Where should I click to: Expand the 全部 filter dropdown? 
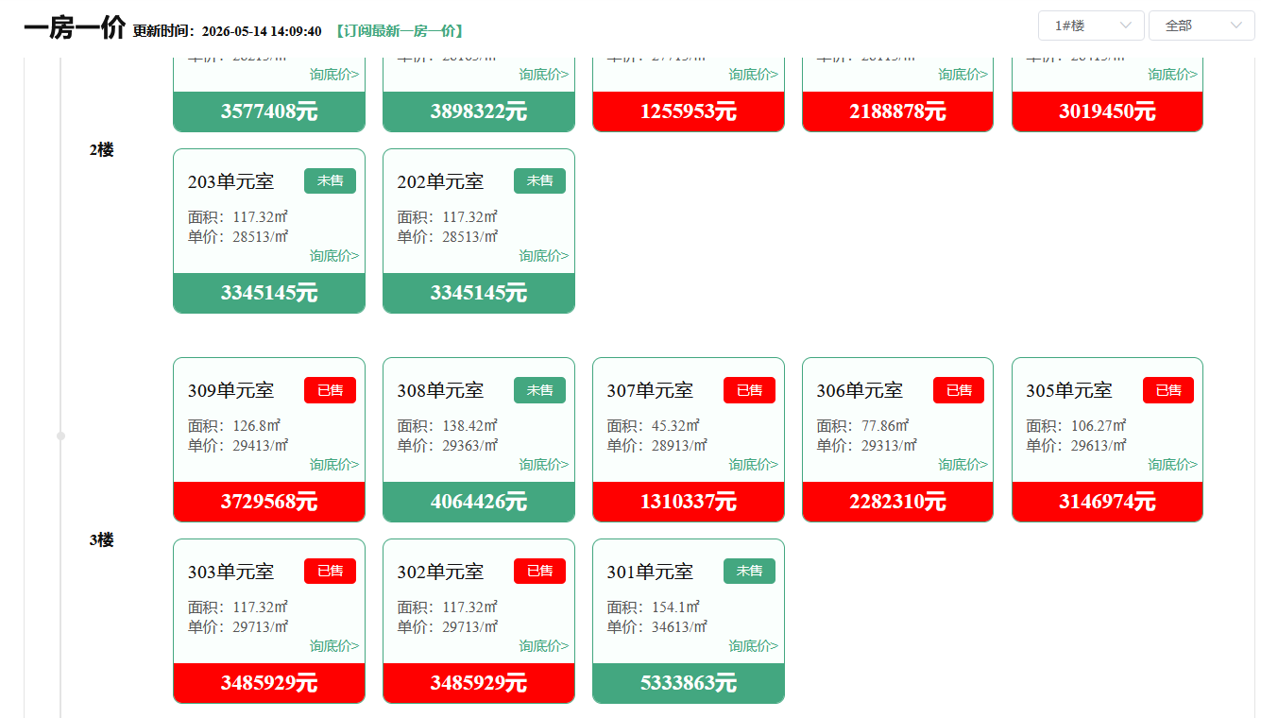[x=1201, y=26]
